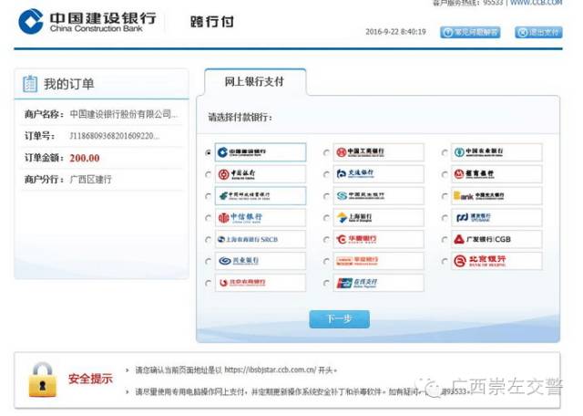The height and width of the screenshot is (416, 583).
Task: Click the 兴业银行 logo tile
Action: (x=261, y=261)
